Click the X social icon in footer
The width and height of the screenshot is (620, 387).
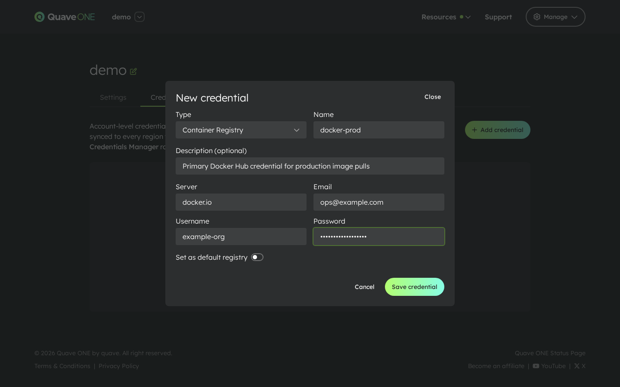point(577,366)
